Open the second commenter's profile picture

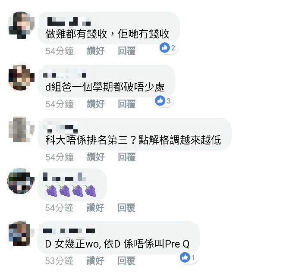pos(21,78)
